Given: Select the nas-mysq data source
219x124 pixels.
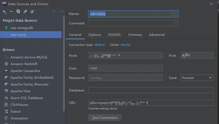Looking at the screenshot, I should tap(31, 34).
